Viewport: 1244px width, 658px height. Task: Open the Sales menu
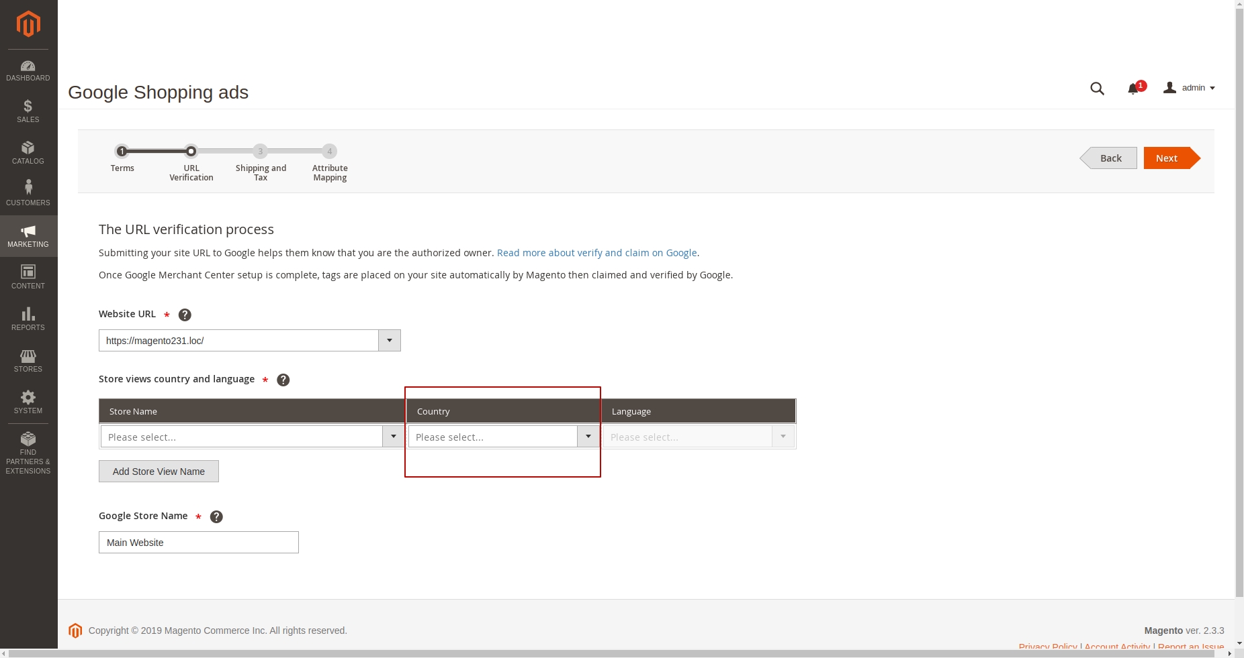(28, 111)
